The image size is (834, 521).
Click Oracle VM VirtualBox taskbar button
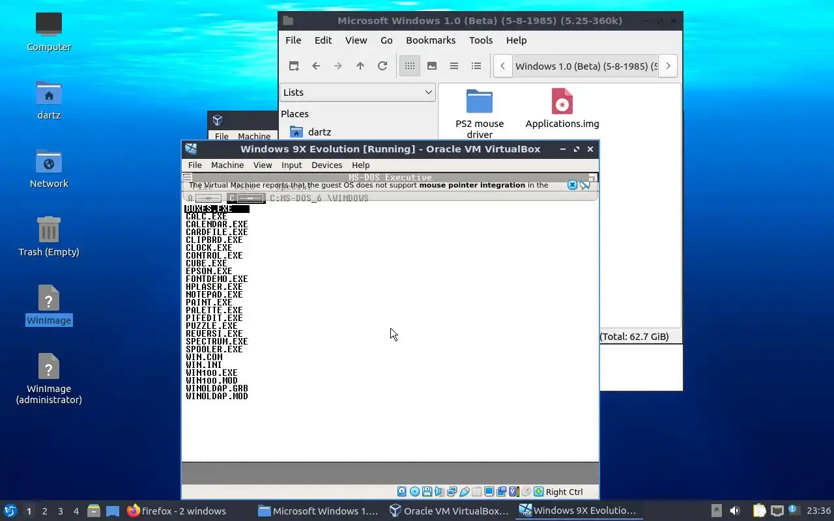coord(448,511)
